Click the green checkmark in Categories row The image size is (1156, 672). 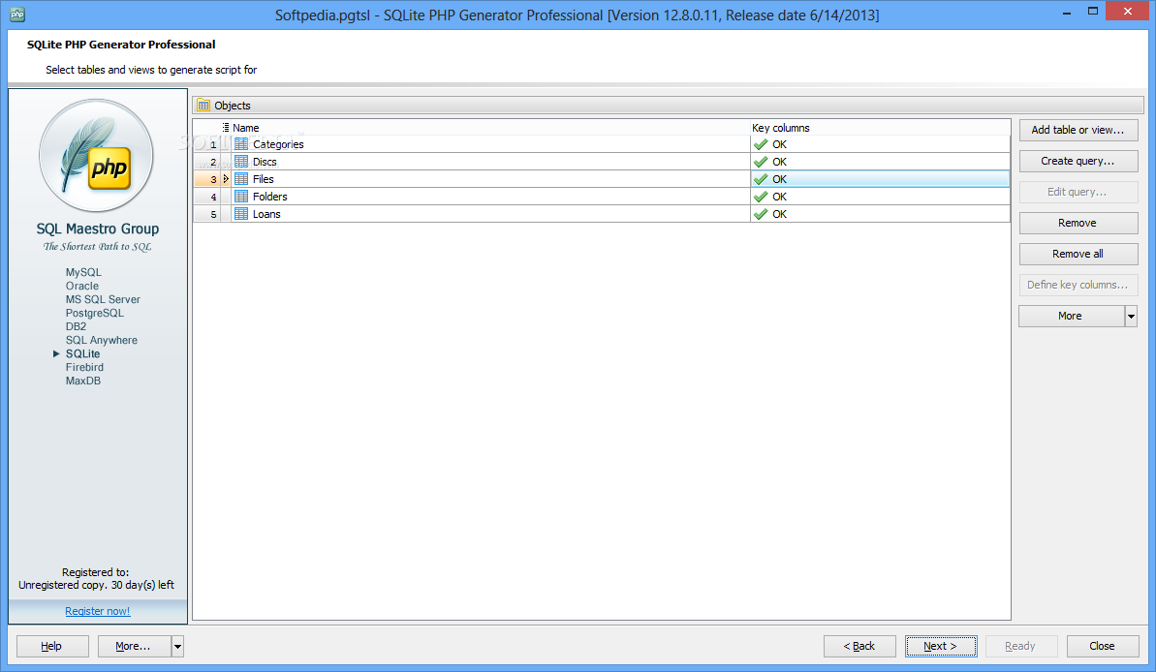(761, 144)
